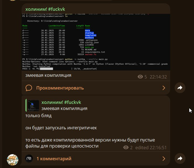Open the channel avatar at the bottom left
The width and height of the screenshot is (194, 168).
tap(12, 160)
